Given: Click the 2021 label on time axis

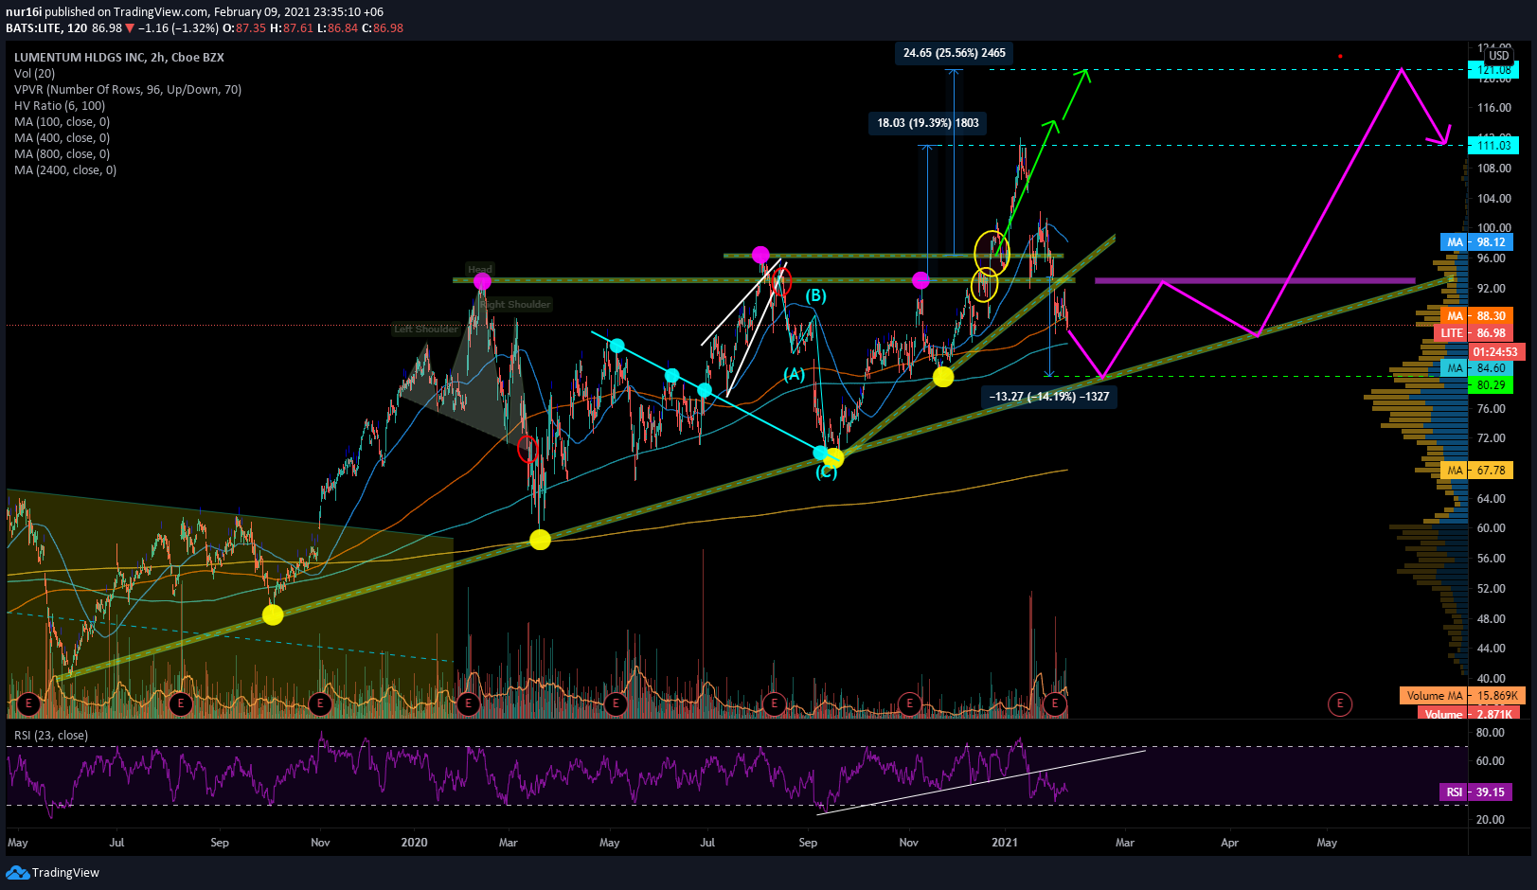Looking at the screenshot, I should [1005, 842].
